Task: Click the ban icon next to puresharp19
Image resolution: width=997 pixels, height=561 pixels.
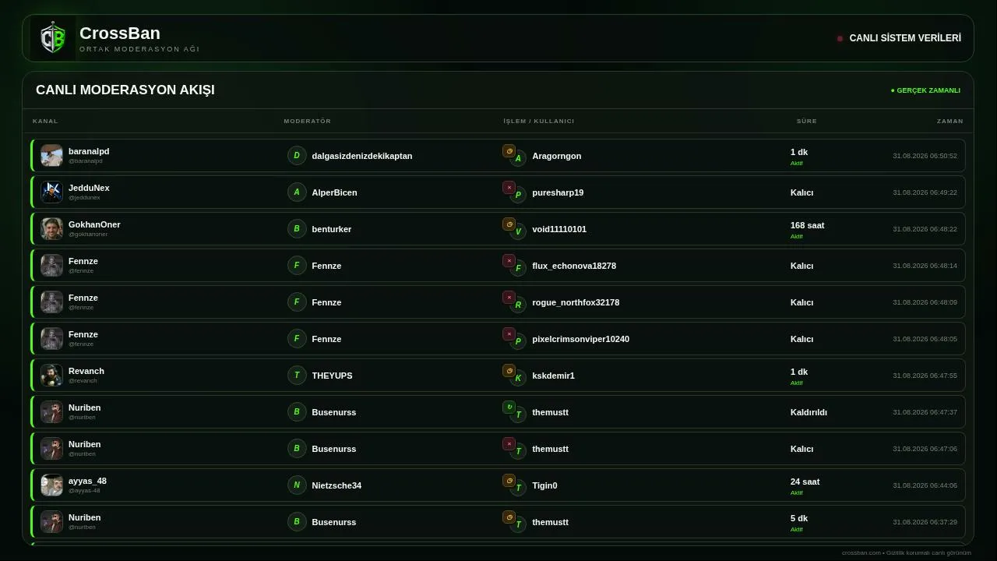Action: pos(509,188)
